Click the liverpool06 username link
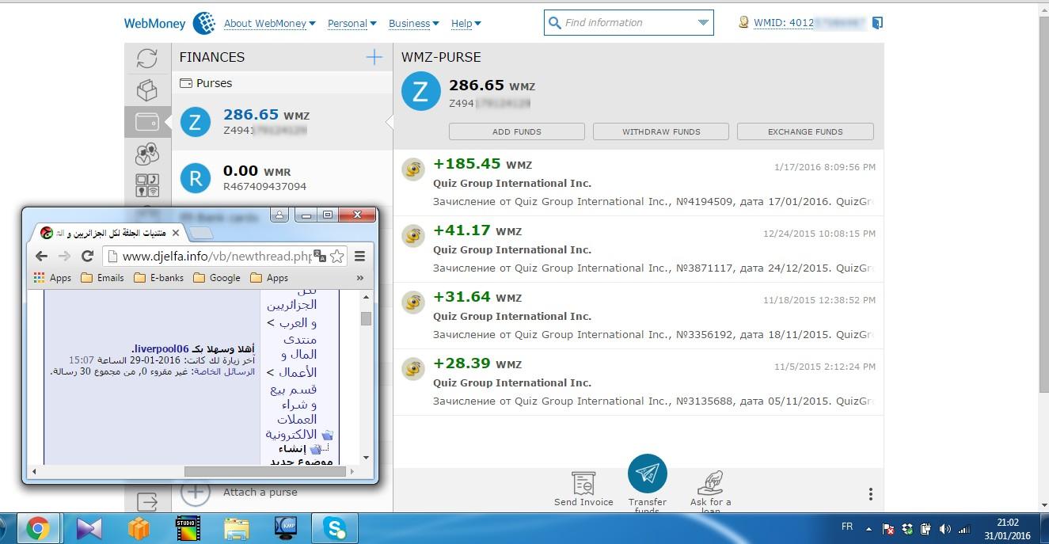 point(161,348)
